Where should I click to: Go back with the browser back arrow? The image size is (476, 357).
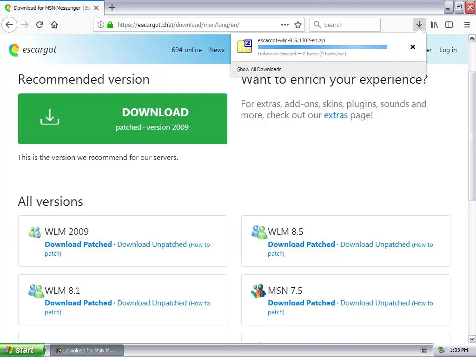[9, 25]
